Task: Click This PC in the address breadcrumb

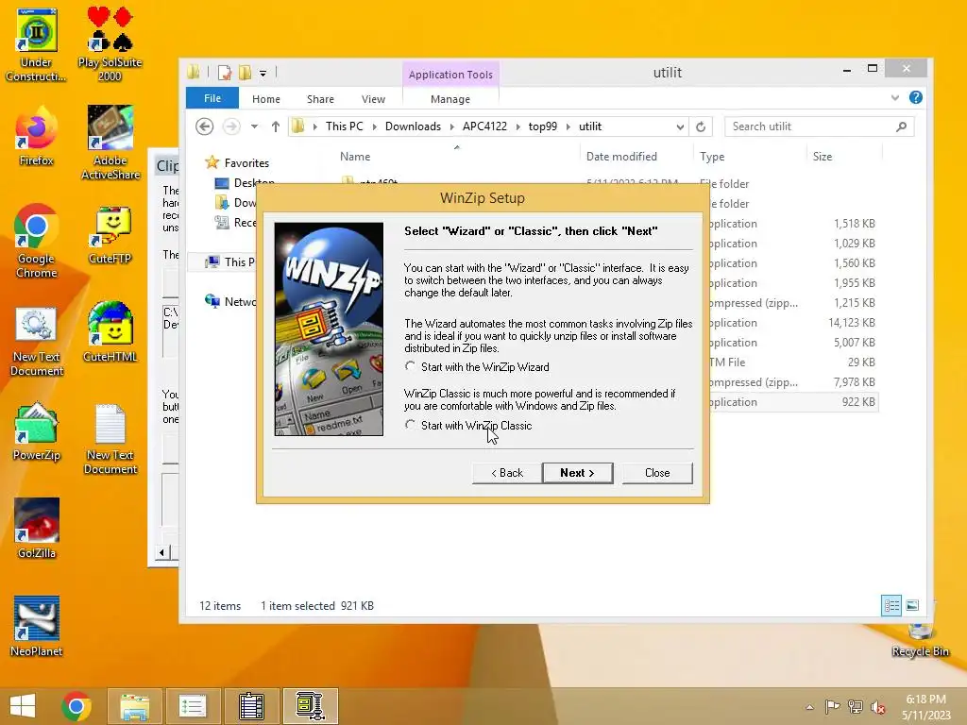Action: pyautogui.click(x=344, y=126)
